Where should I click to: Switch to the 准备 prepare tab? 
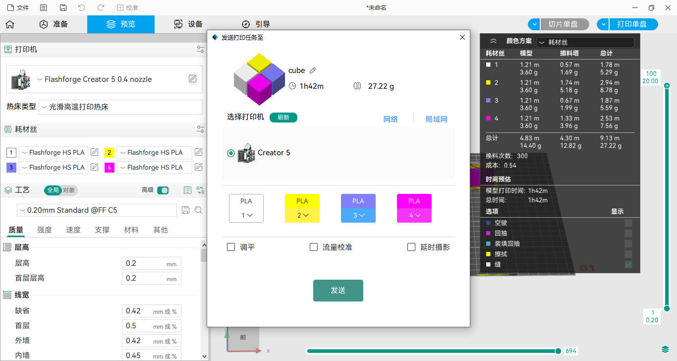(54, 24)
